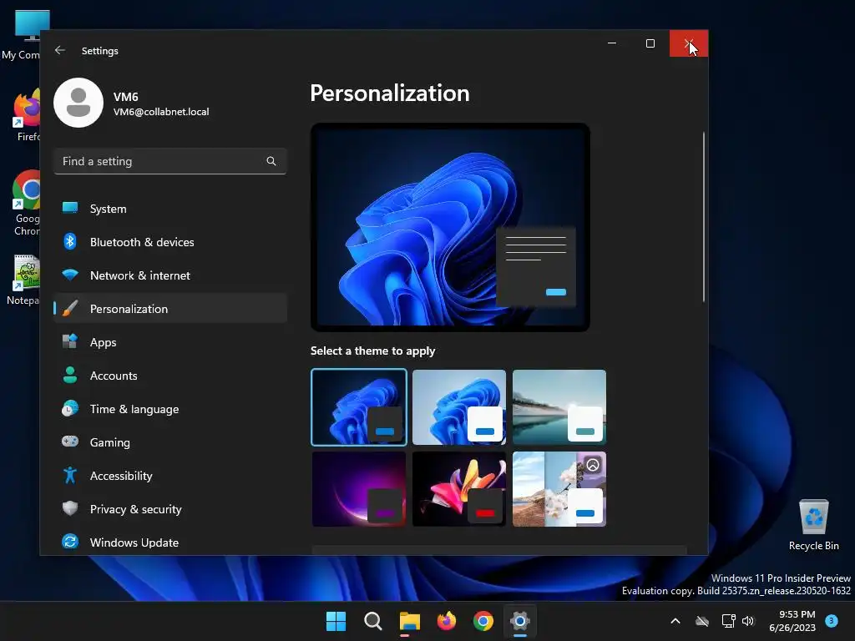Launch Chrome from the taskbar
This screenshot has height=641, width=855.
pos(483,621)
